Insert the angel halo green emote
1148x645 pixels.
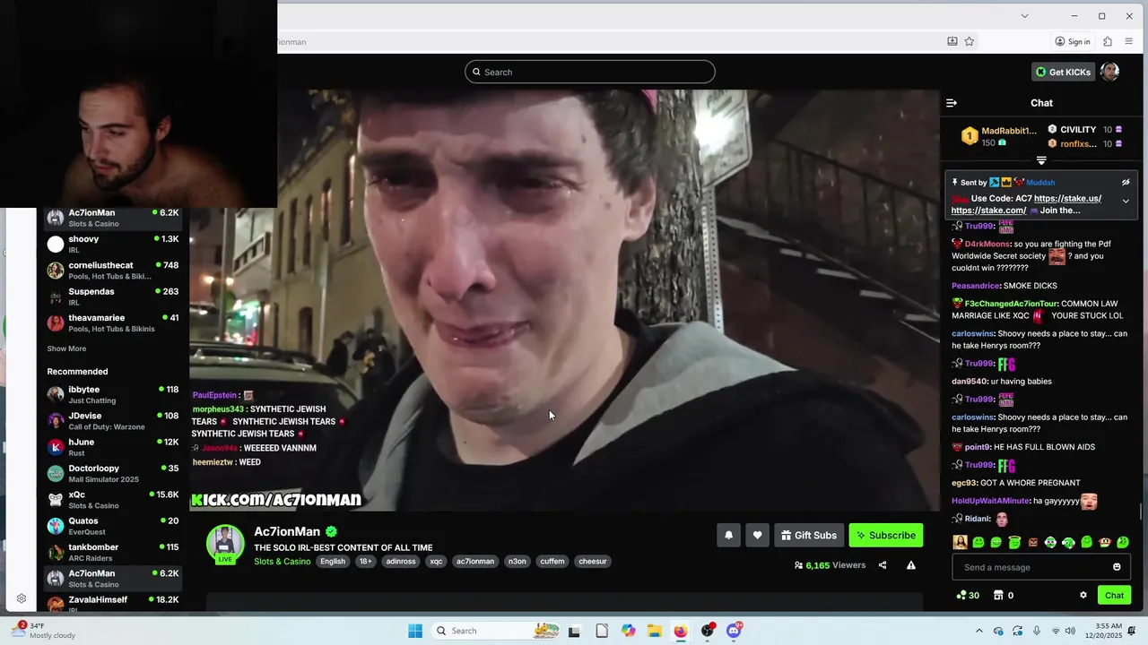1014,542
